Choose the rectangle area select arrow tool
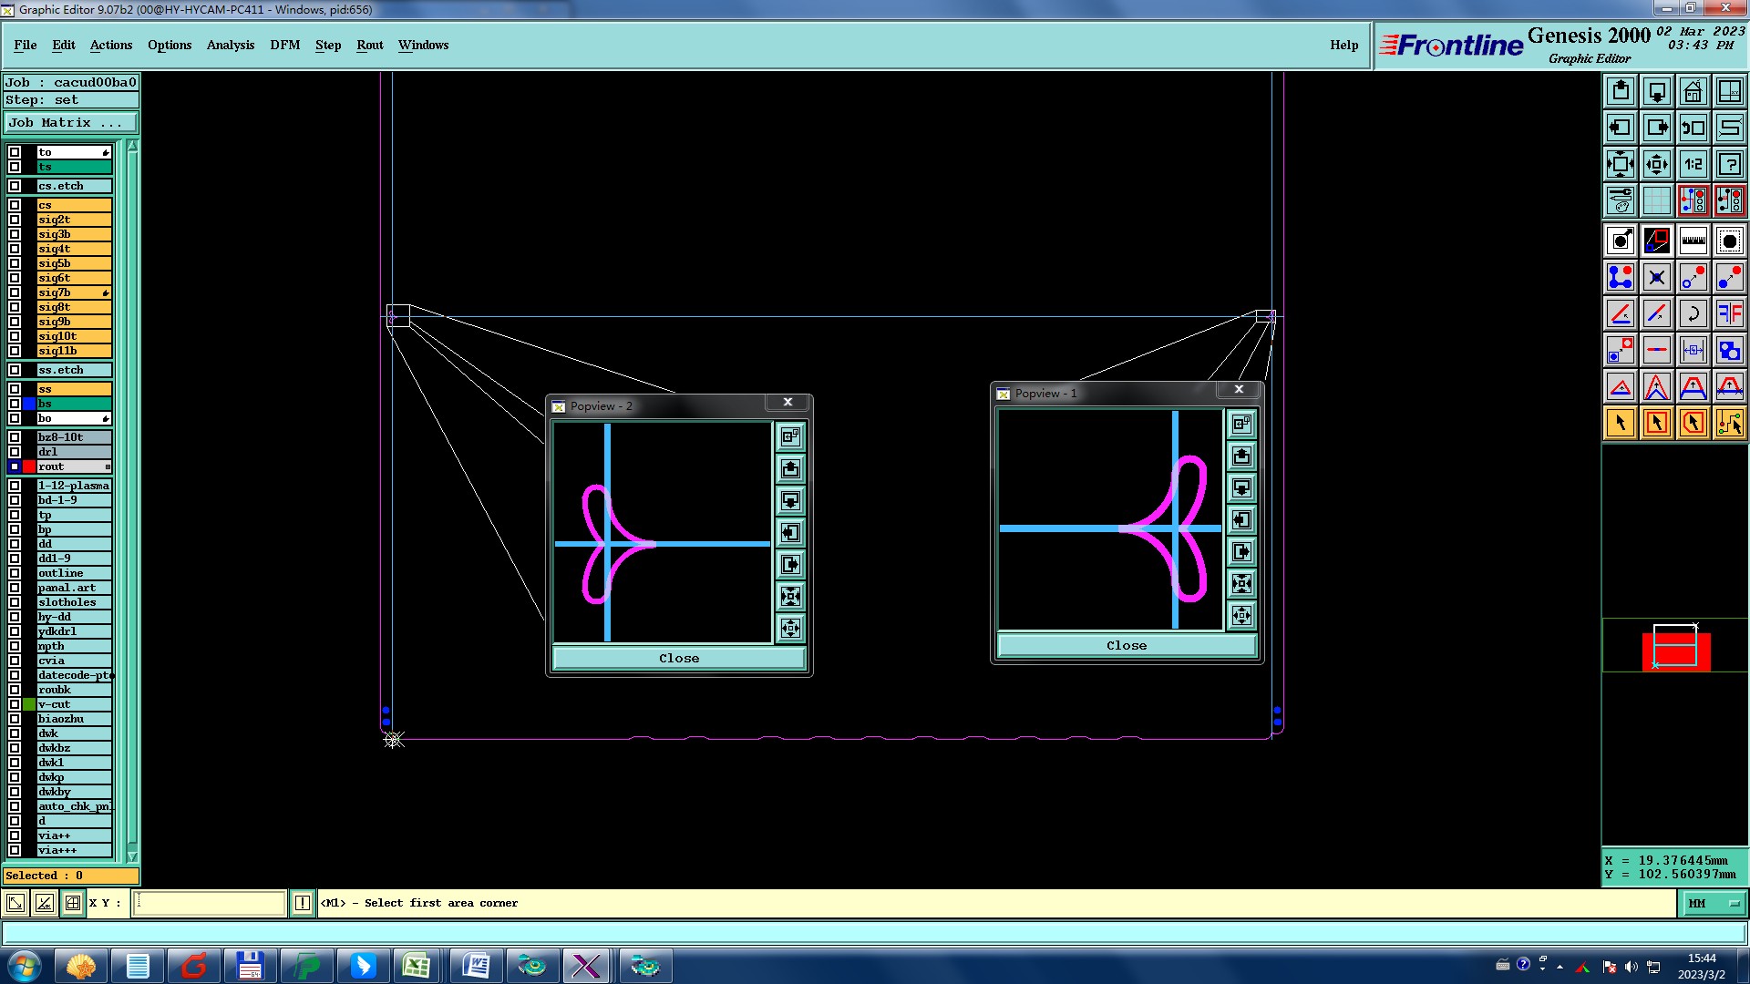This screenshot has height=984, width=1750. [x=1656, y=423]
